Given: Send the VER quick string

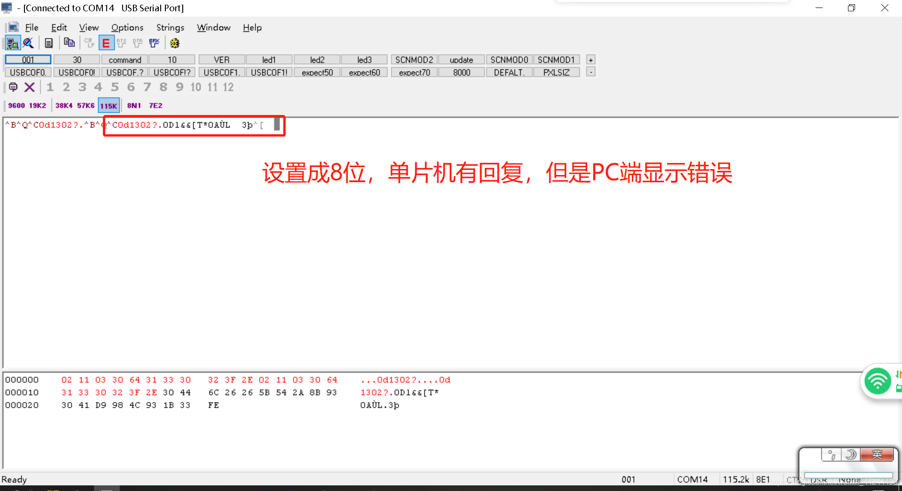Looking at the screenshot, I should pos(222,60).
